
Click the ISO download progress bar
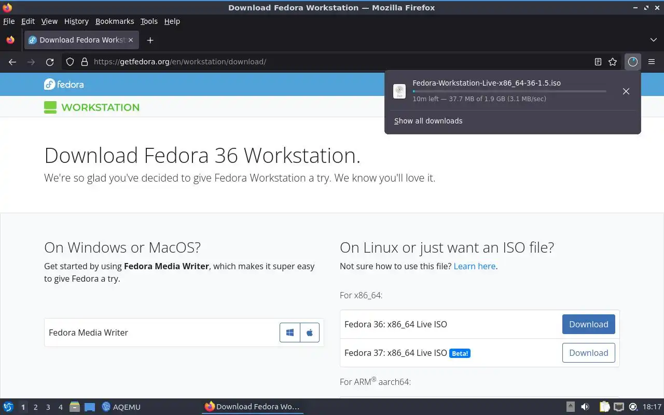509,91
